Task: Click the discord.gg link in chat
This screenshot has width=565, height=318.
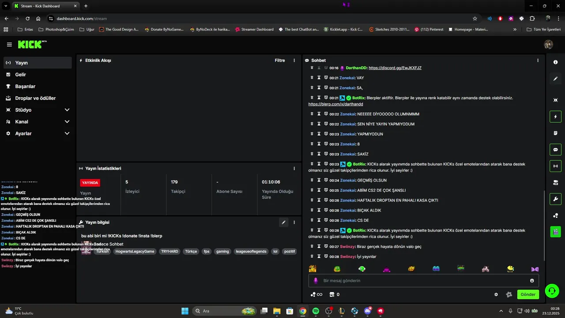Action: (395, 68)
